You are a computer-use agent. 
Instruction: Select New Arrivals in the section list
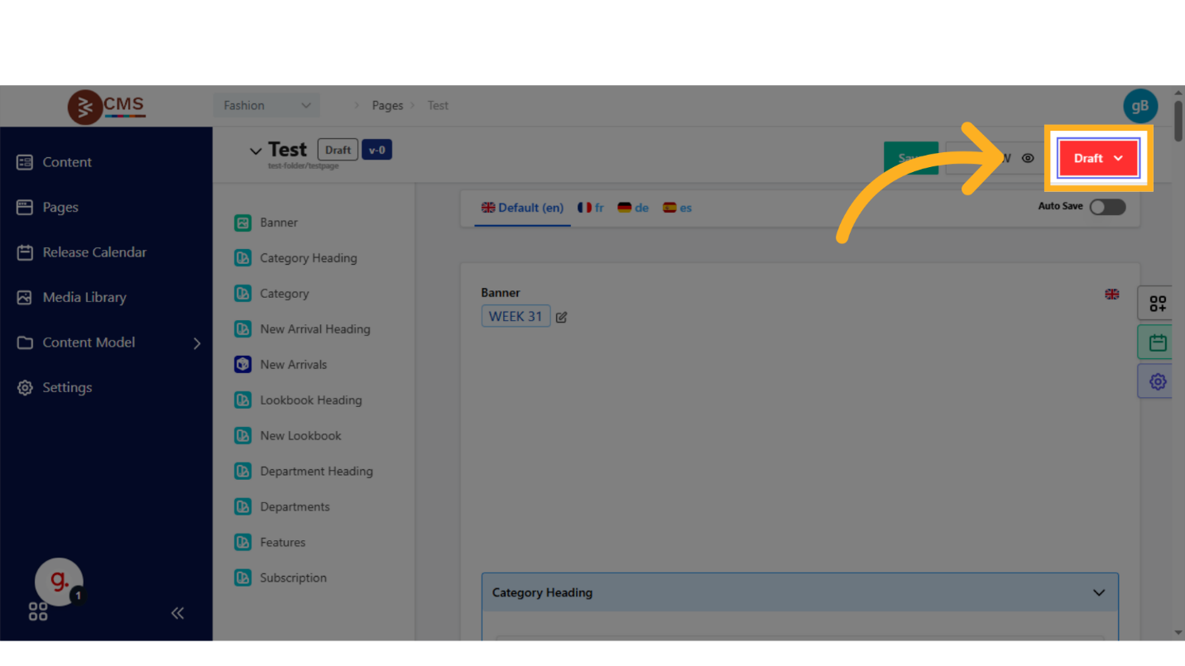tap(293, 364)
